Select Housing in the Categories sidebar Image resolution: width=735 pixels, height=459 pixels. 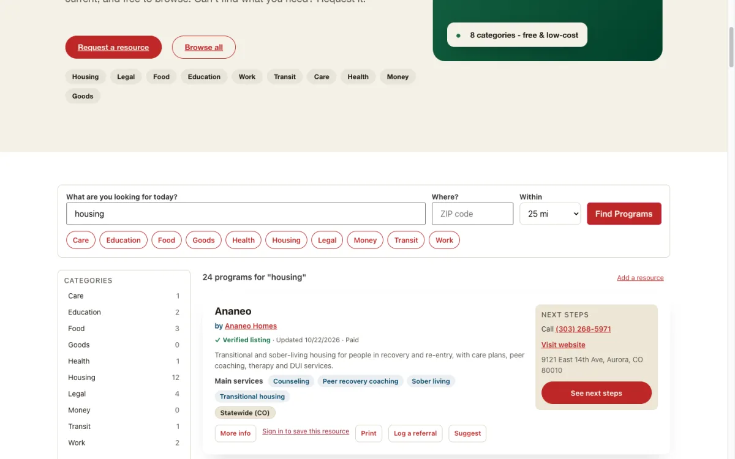(x=124, y=378)
